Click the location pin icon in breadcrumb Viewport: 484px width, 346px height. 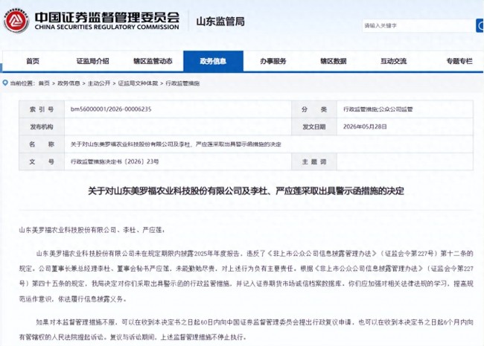coord(5,83)
